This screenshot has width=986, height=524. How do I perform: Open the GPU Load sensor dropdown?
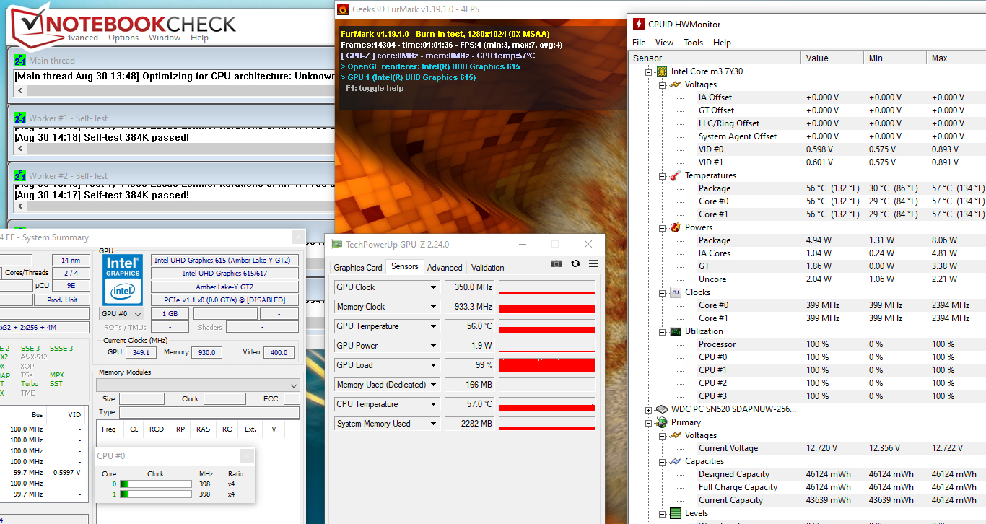(434, 365)
